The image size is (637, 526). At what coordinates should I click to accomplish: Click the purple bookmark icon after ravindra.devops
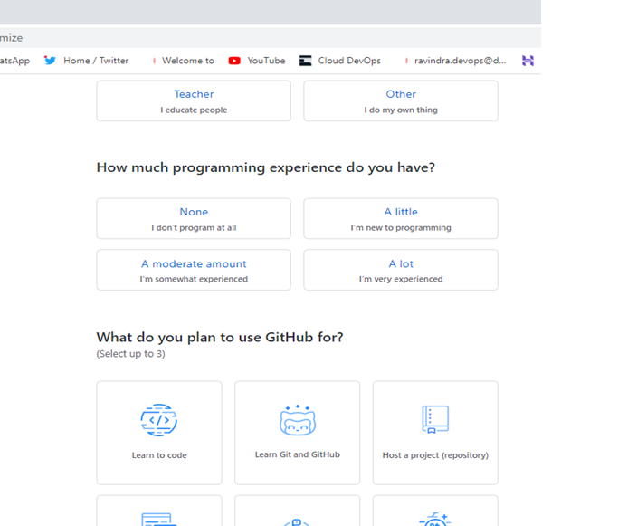528,61
